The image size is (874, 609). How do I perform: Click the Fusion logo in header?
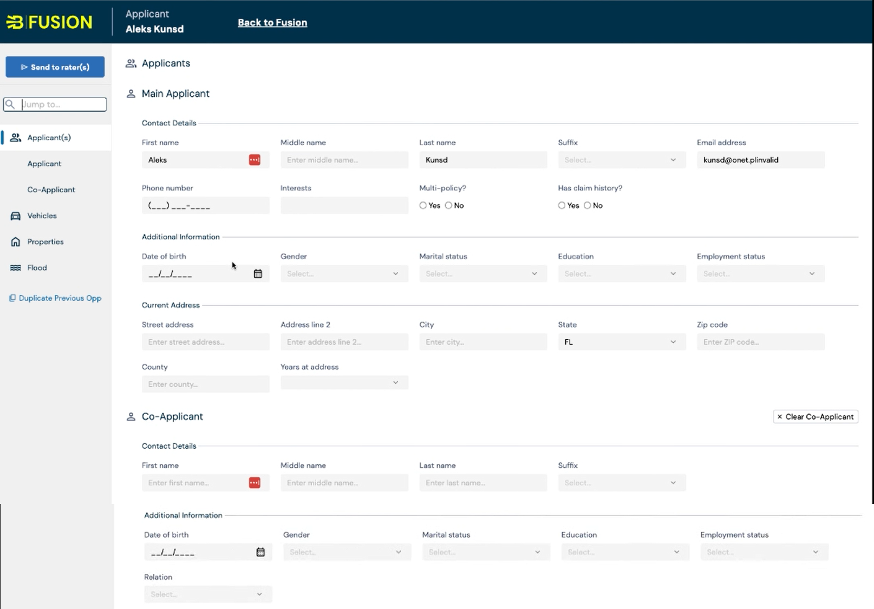pos(49,22)
